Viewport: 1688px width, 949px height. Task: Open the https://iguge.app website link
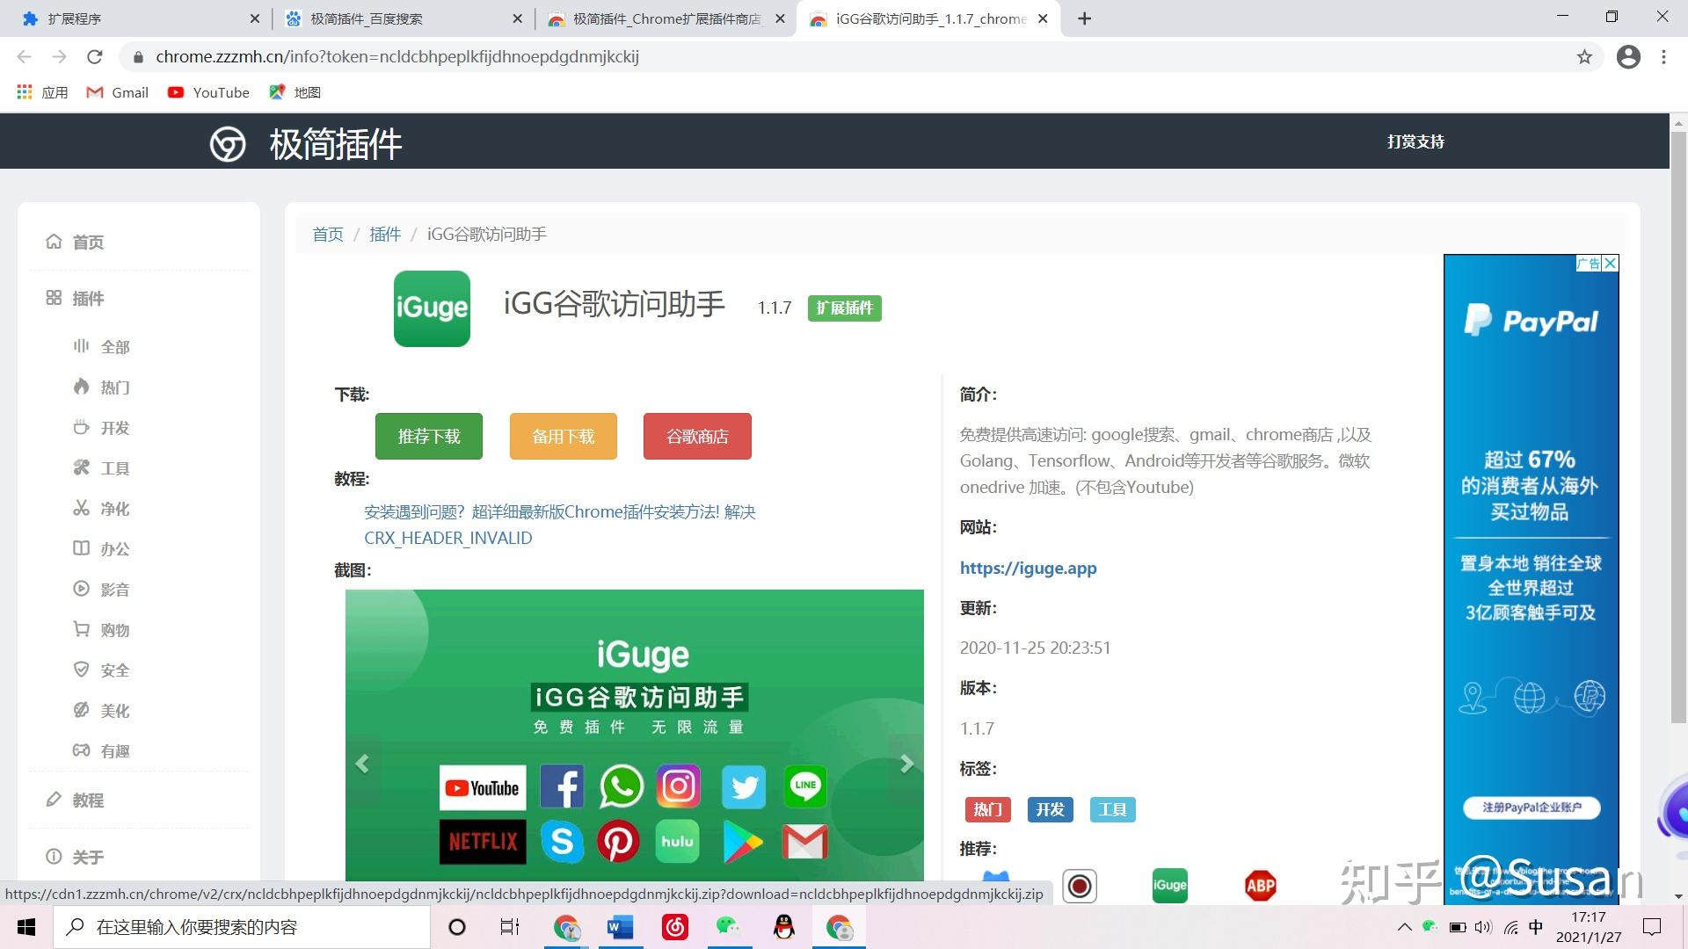[1028, 568]
